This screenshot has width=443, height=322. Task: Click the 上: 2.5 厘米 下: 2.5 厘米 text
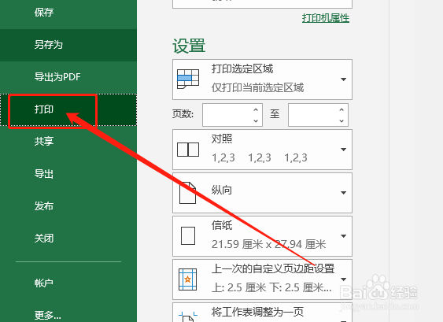click(271, 287)
